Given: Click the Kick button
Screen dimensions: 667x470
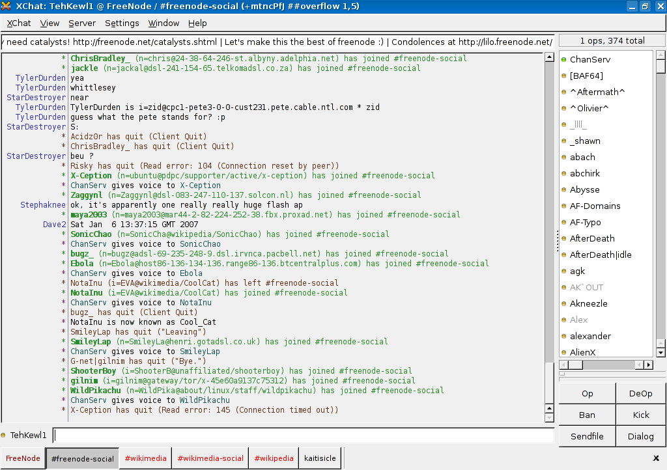Looking at the screenshot, I should (x=641, y=415).
